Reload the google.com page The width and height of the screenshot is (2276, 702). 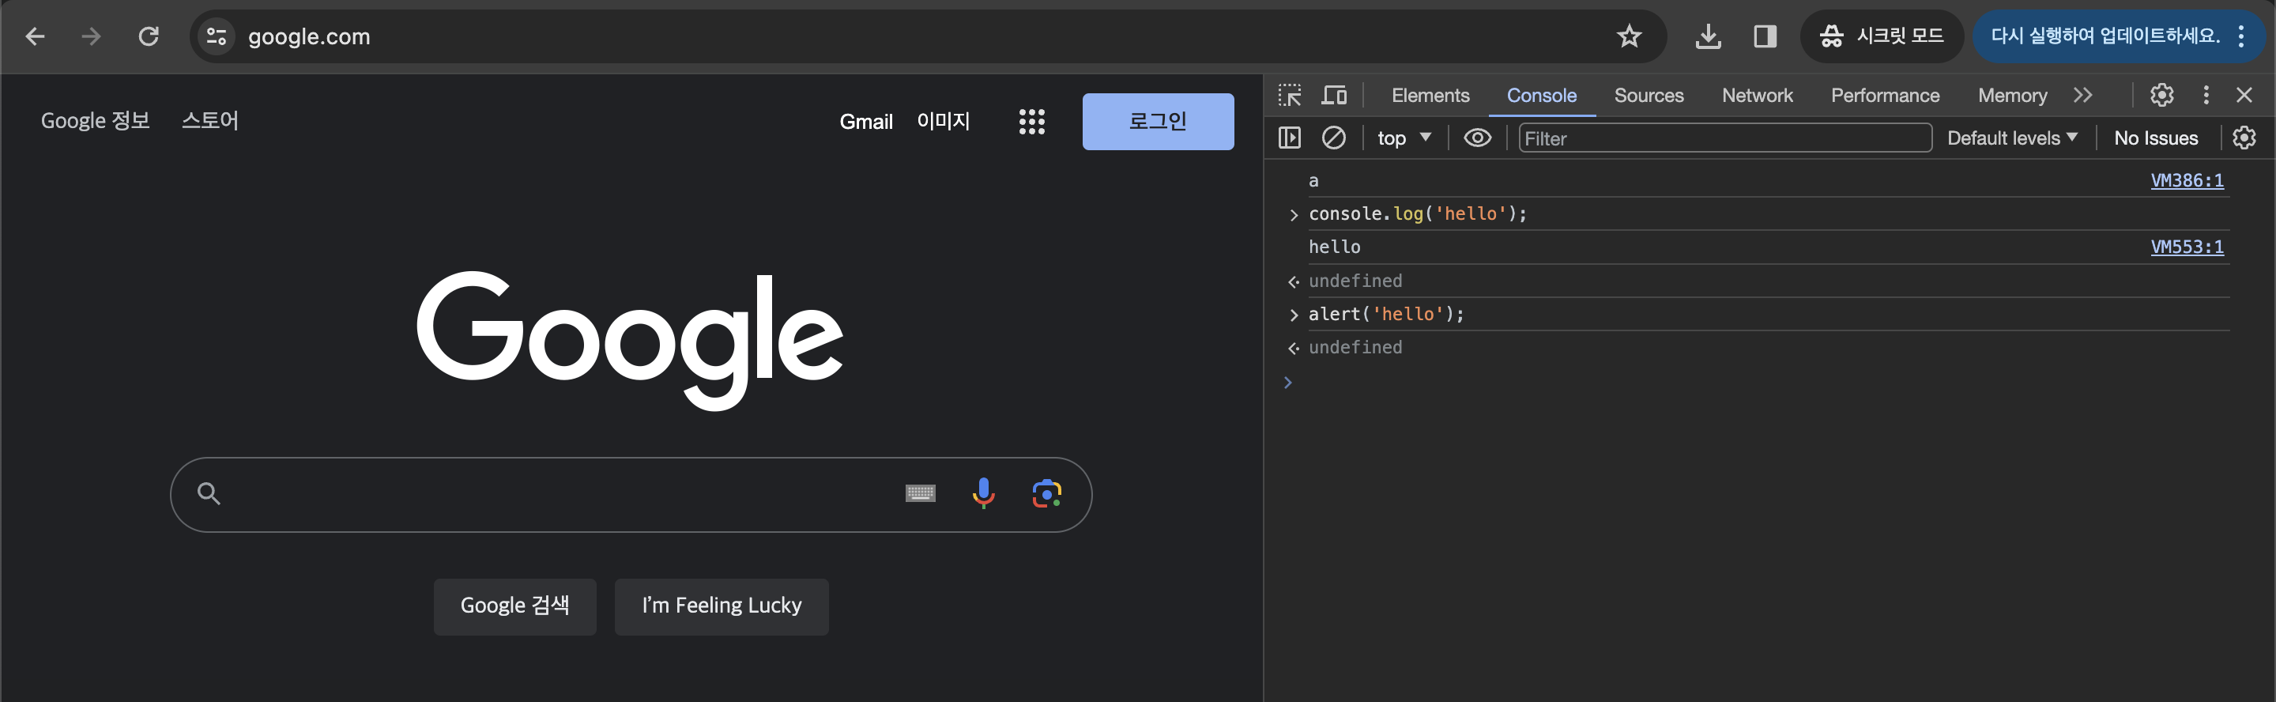click(149, 36)
